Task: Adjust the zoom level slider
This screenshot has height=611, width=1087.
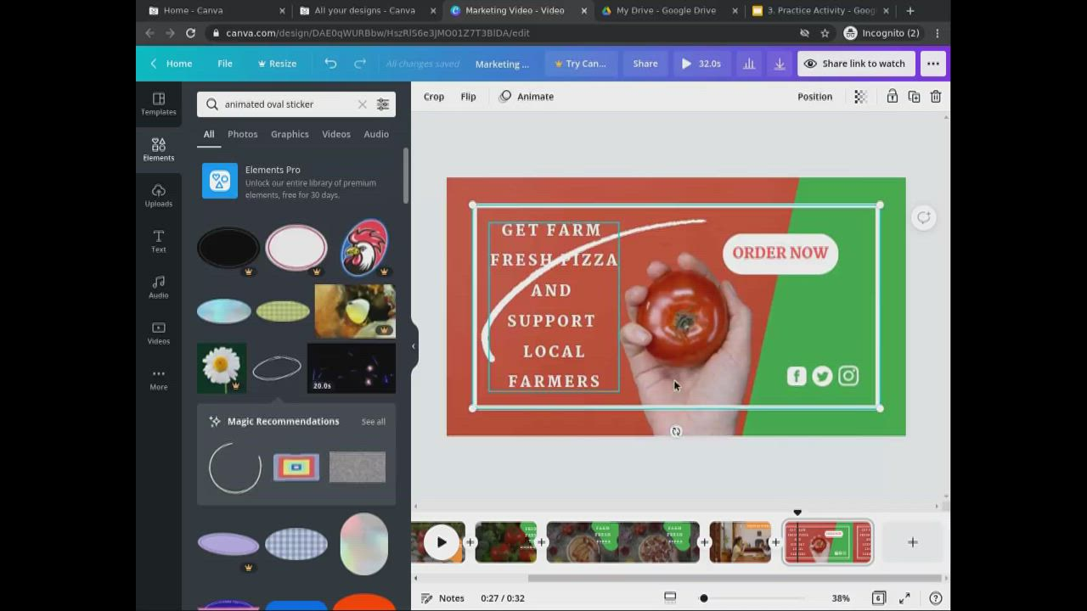Action: pos(703,598)
